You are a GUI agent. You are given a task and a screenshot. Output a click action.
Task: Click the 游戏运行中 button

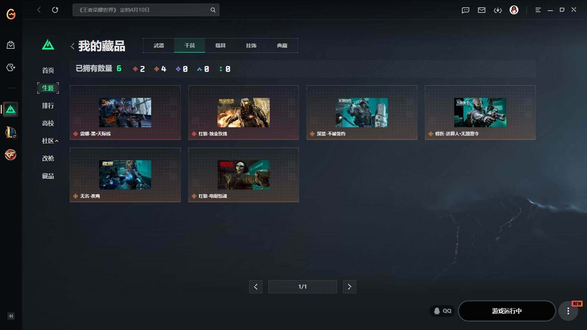pyautogui.click(x=507, y=311)
